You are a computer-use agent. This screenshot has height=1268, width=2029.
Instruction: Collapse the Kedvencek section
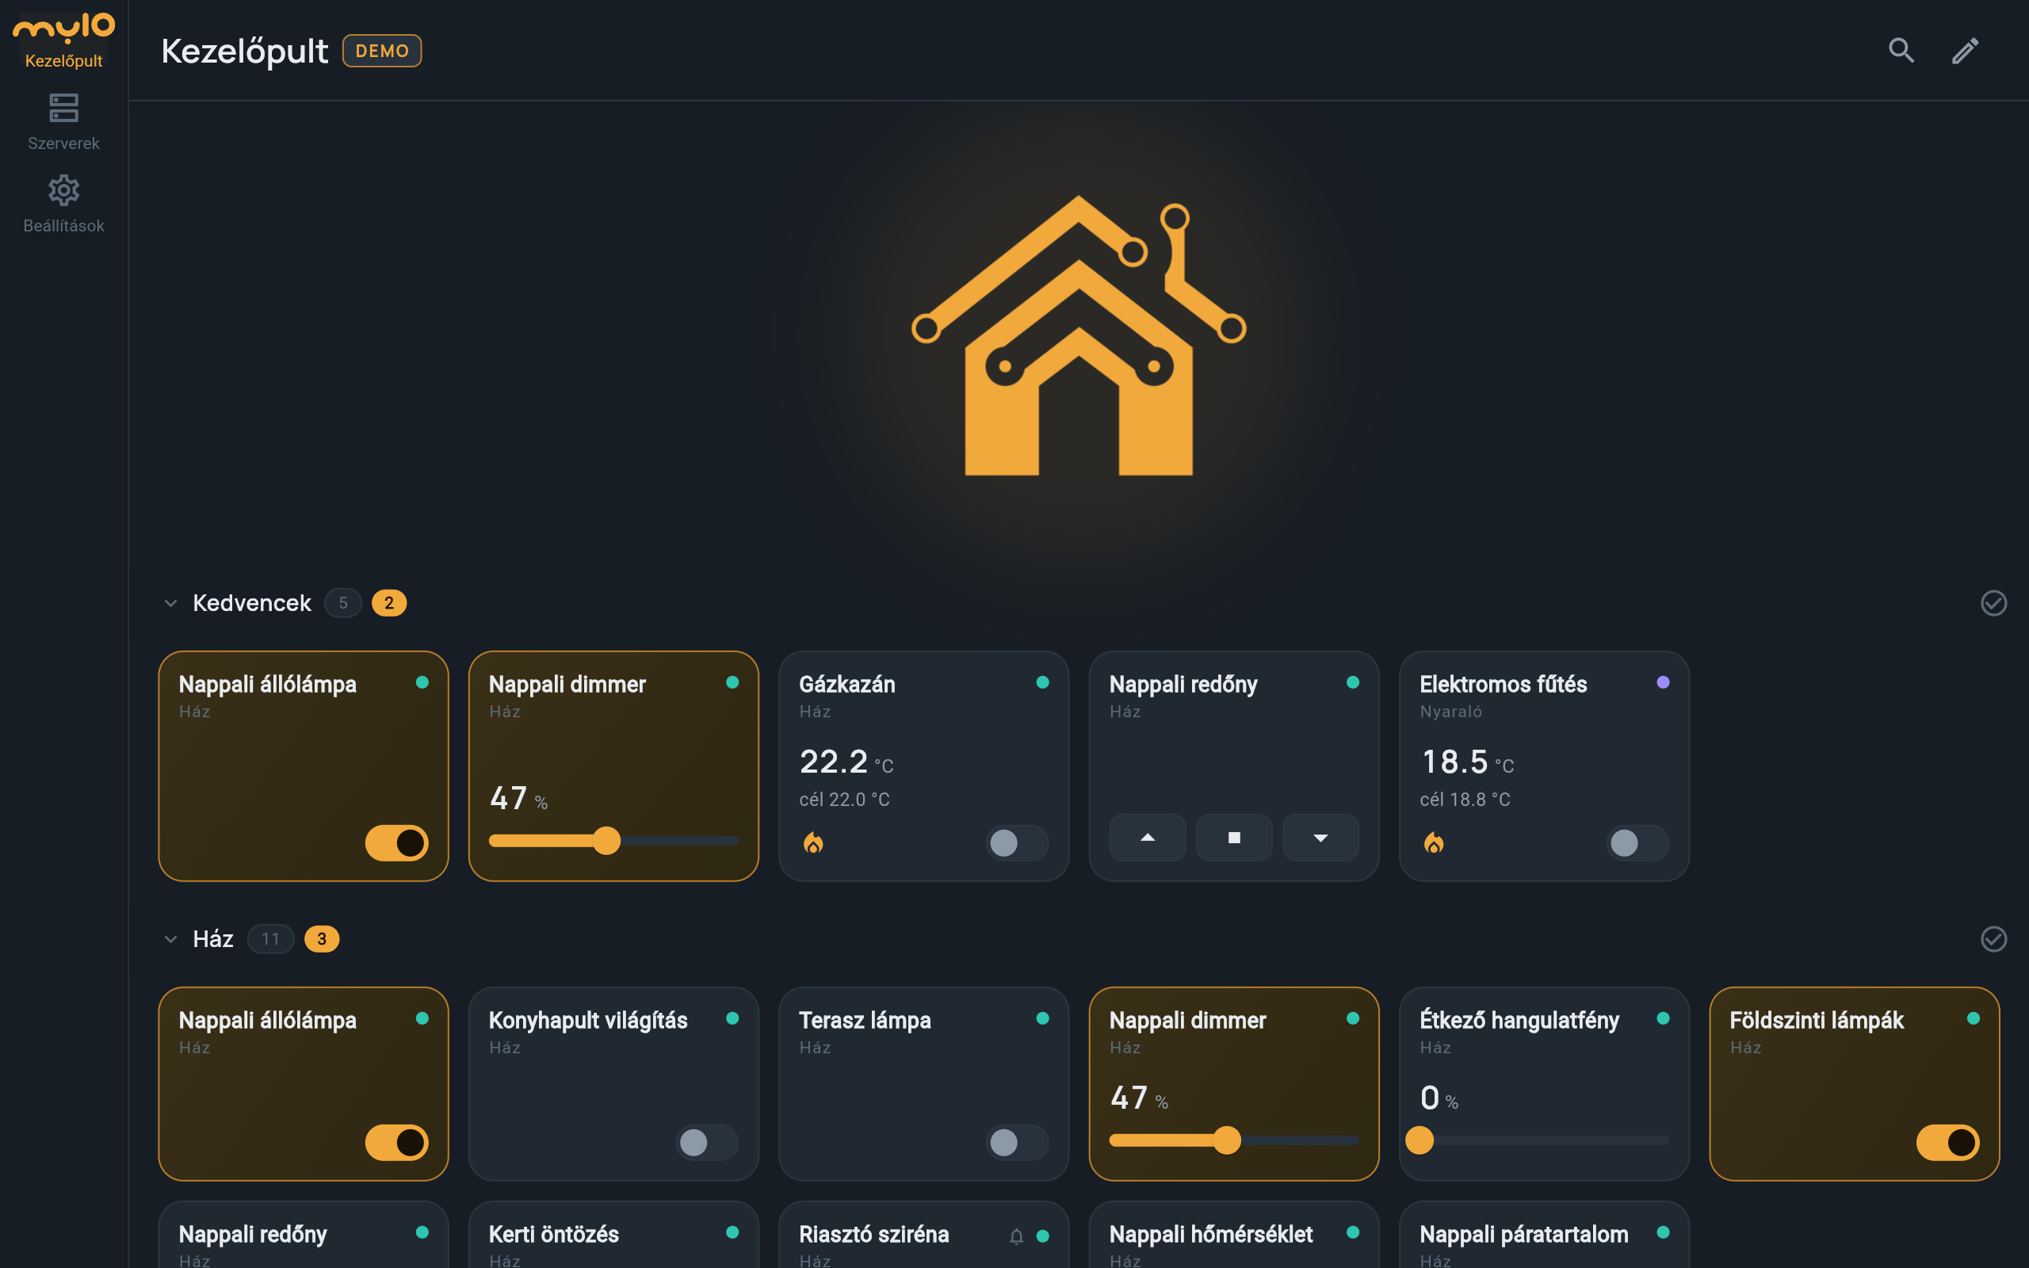pos(170,603)
